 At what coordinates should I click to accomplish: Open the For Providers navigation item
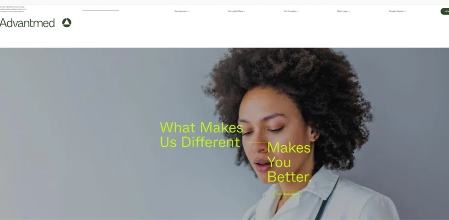click(290, 11)
